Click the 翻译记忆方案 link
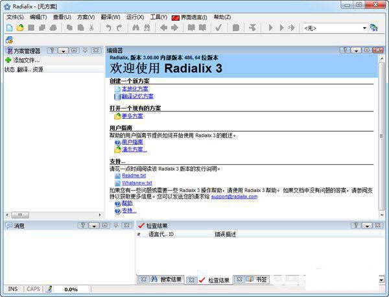 click(x=137, y=96)
